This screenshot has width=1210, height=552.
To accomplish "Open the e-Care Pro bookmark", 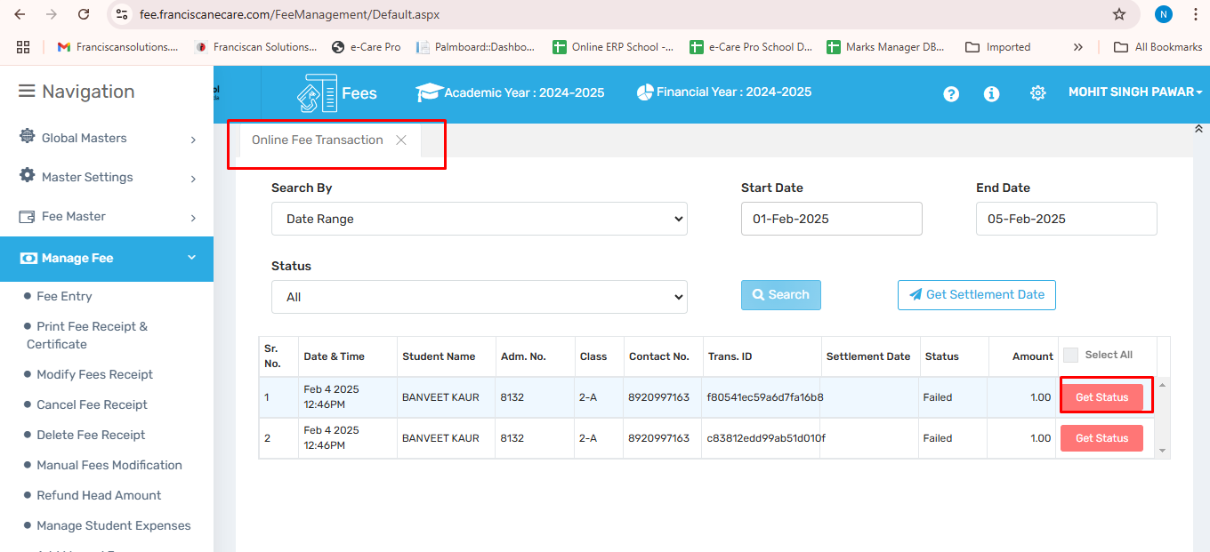I will [x=367, y=47].
